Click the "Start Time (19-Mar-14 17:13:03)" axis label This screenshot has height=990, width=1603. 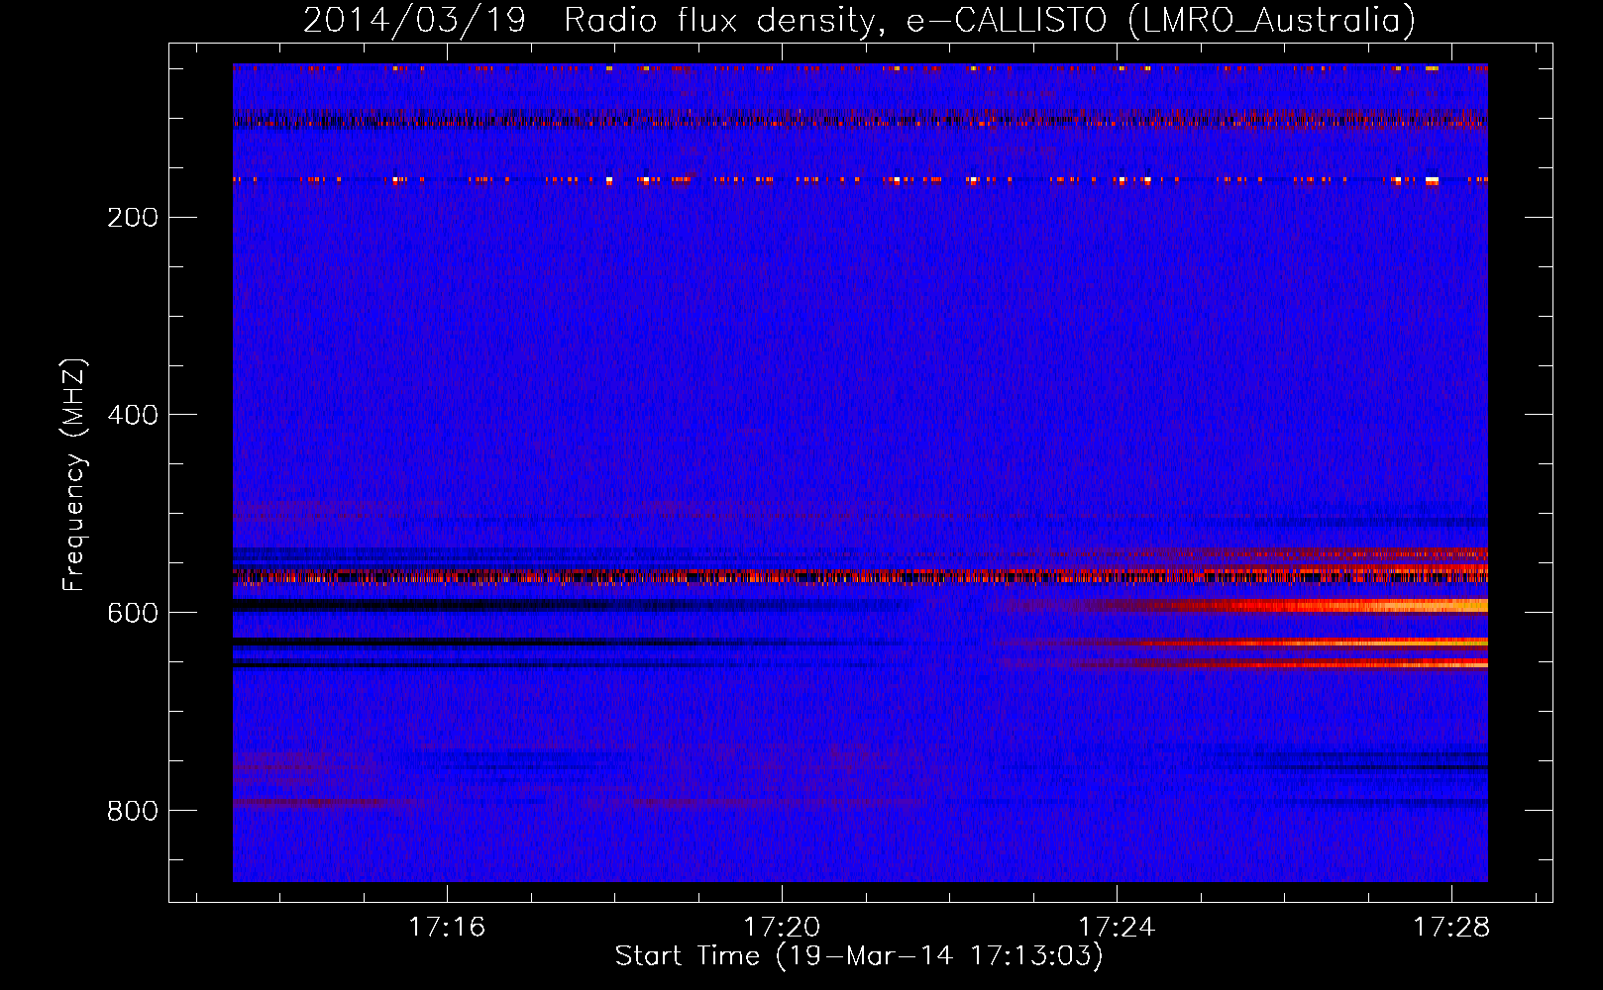pyautogui.click(x=859, y=956)
